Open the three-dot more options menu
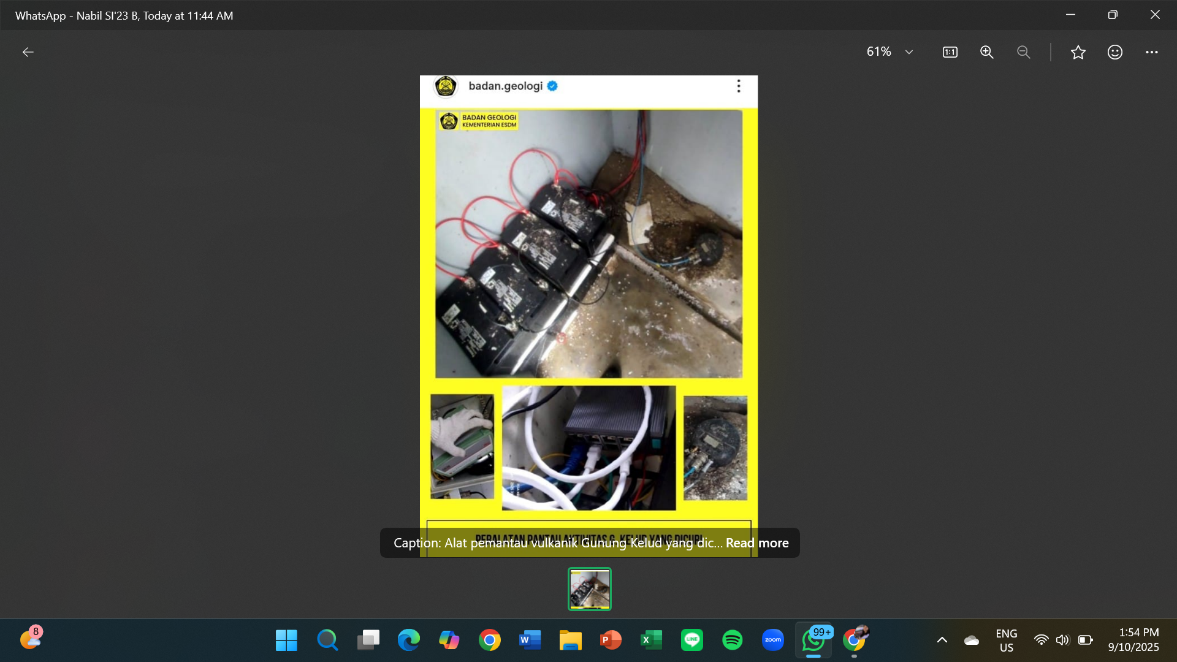Screen dimensions: 1177x662 point(1152,52)
